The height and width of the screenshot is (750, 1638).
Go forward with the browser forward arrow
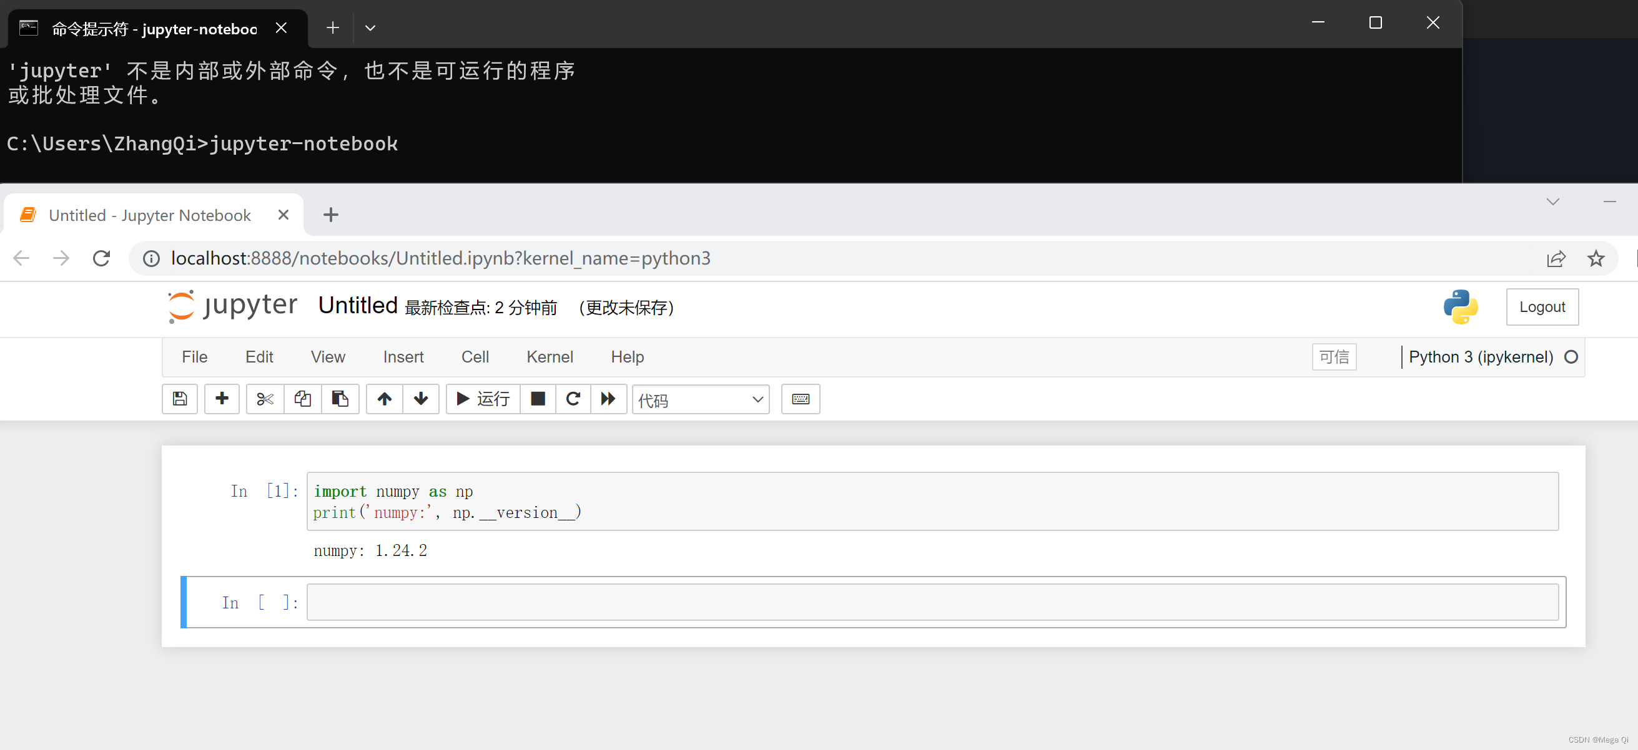point(61,258)
